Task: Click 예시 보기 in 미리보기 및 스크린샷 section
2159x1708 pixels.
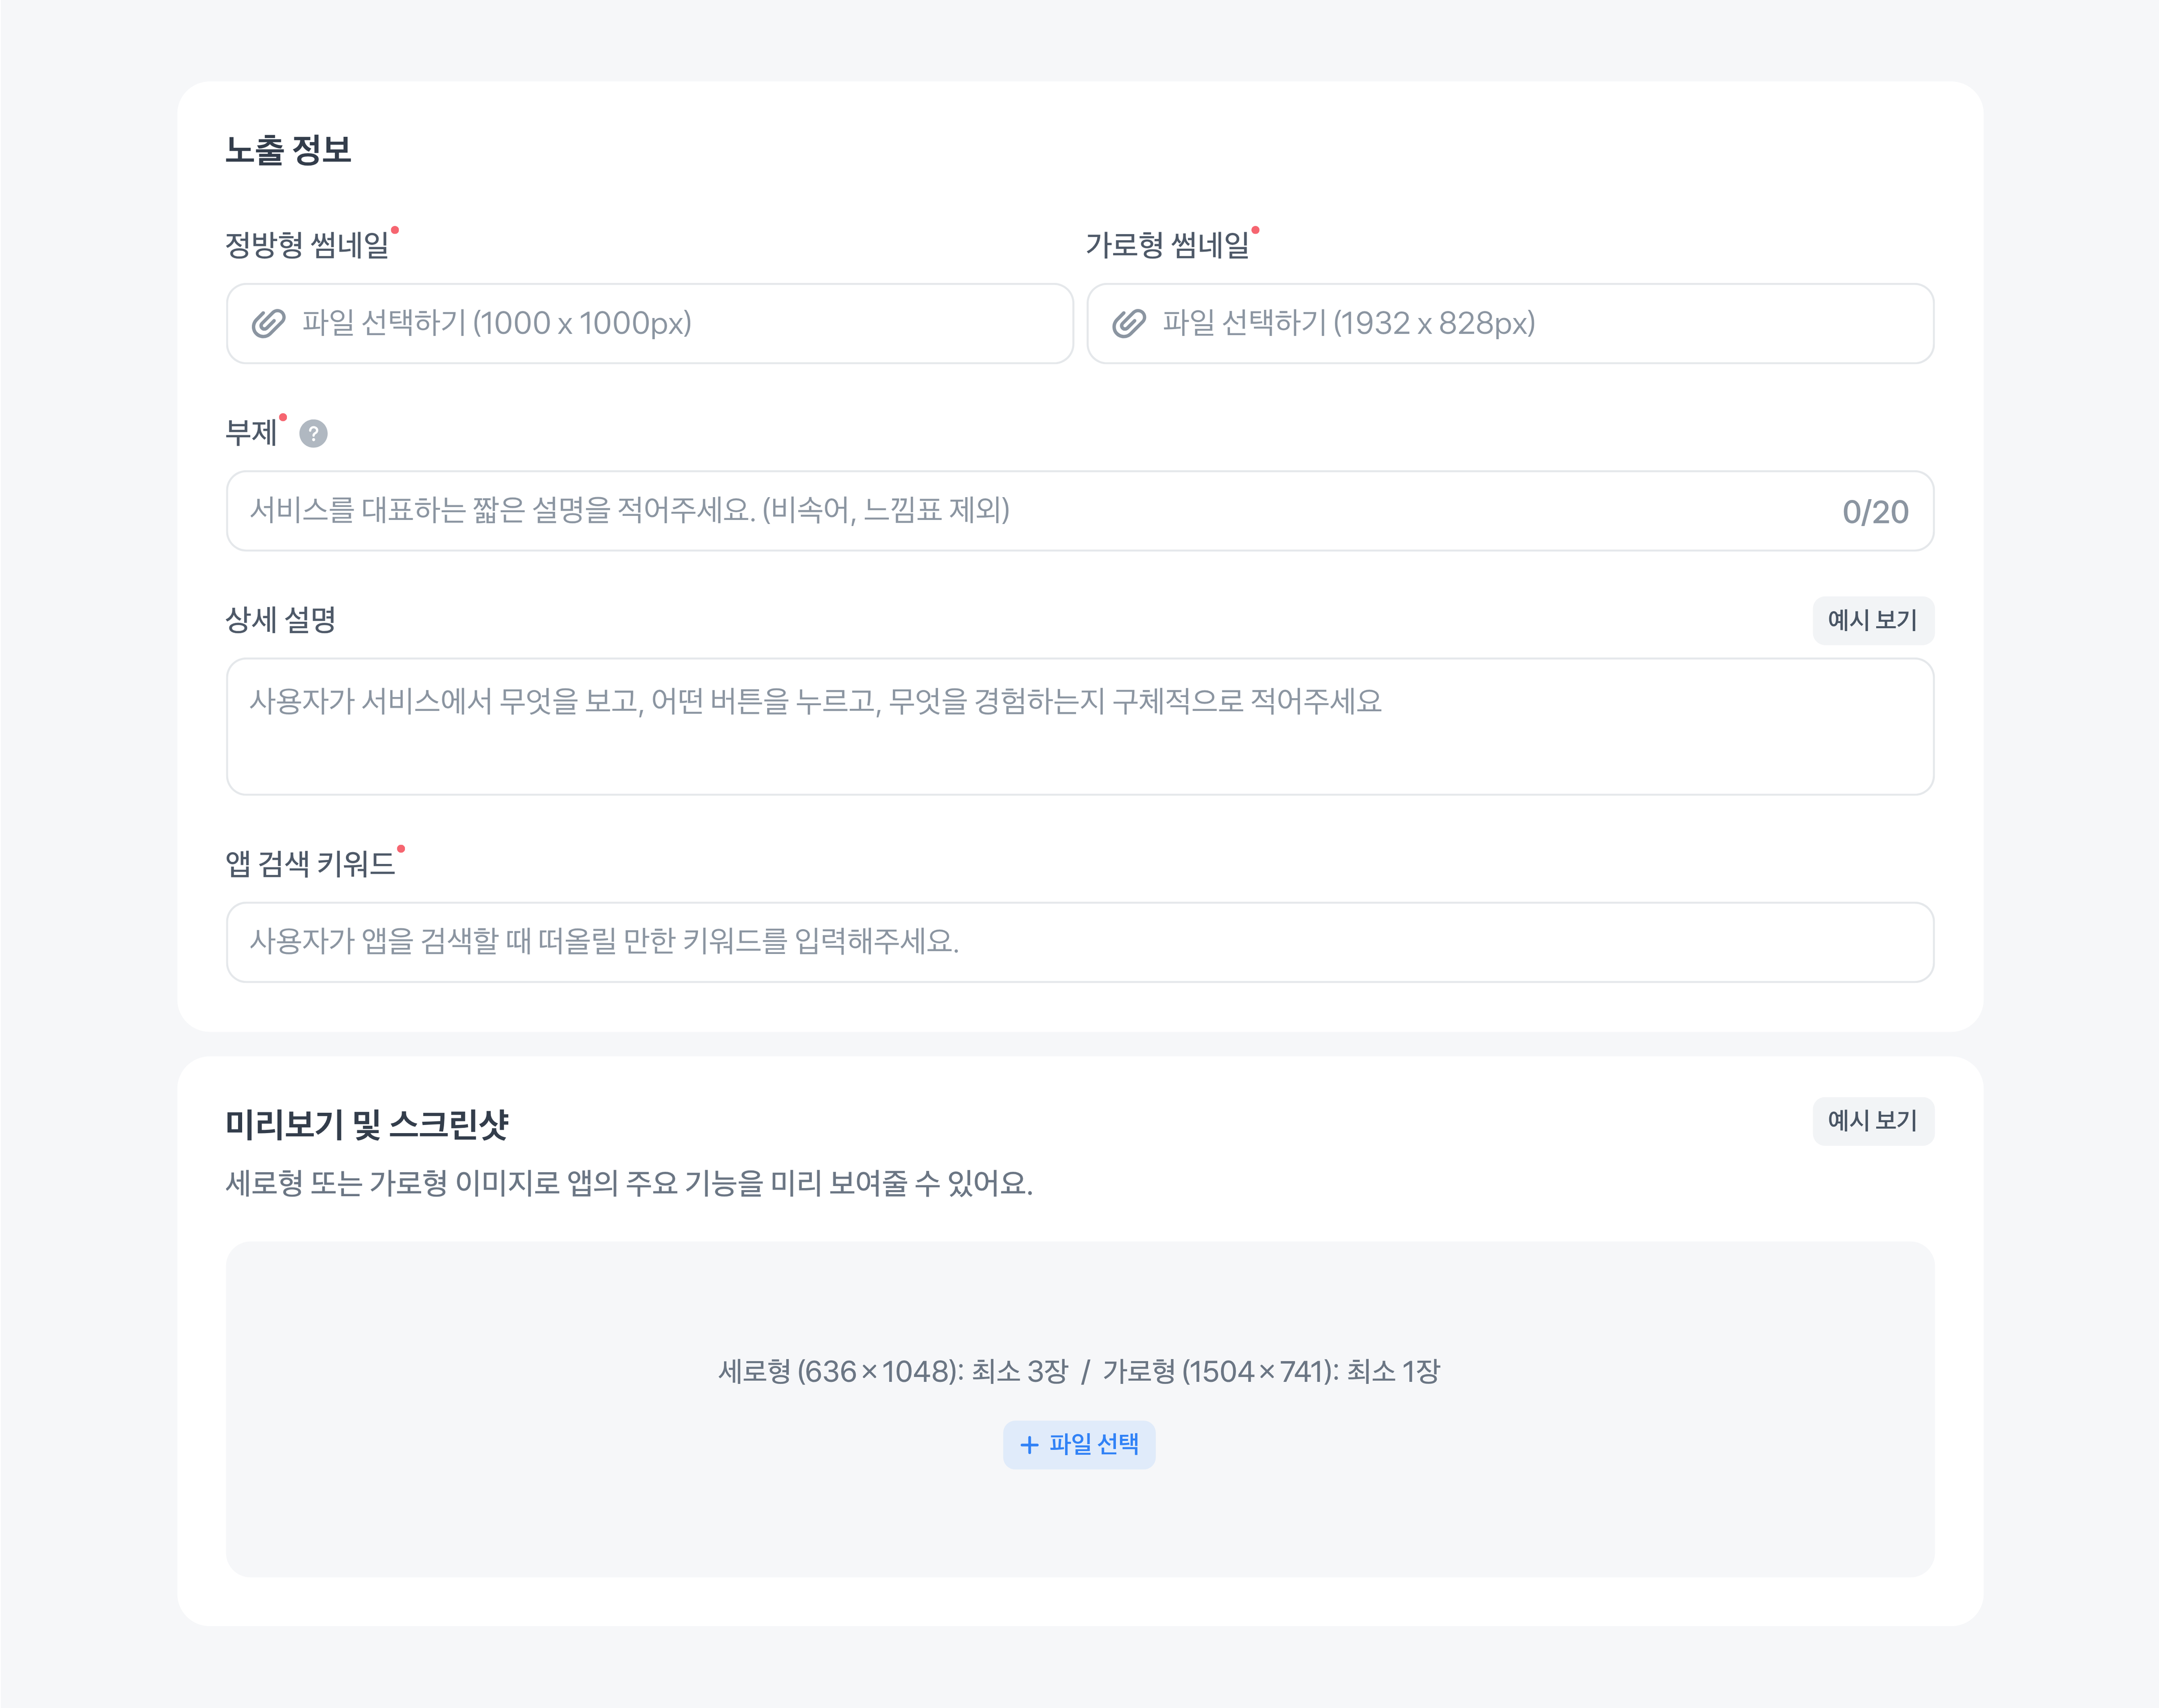Action: click(1872, 1121)
